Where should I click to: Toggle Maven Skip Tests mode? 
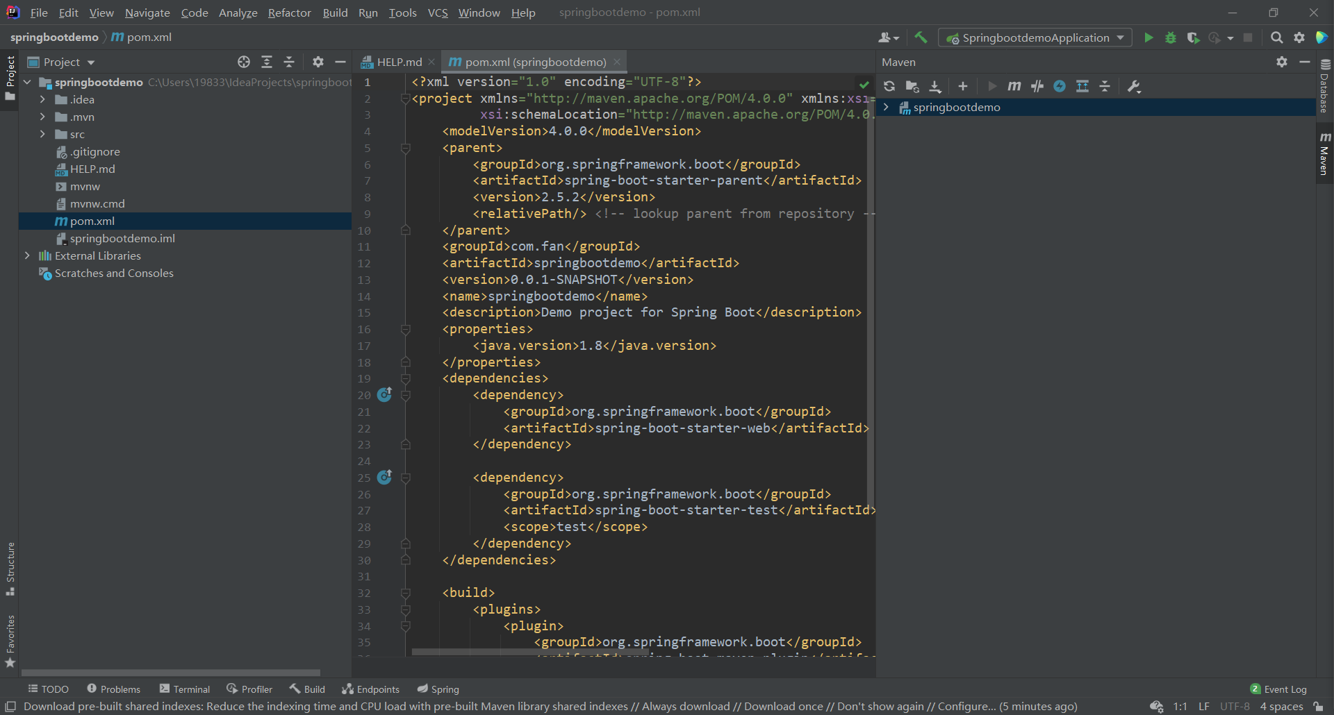tap(1060, 86)
